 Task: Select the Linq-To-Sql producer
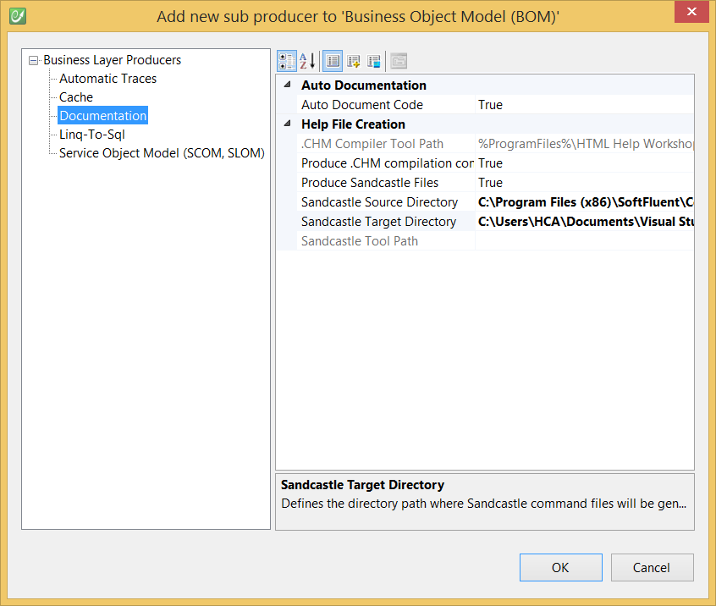point(92,135)
